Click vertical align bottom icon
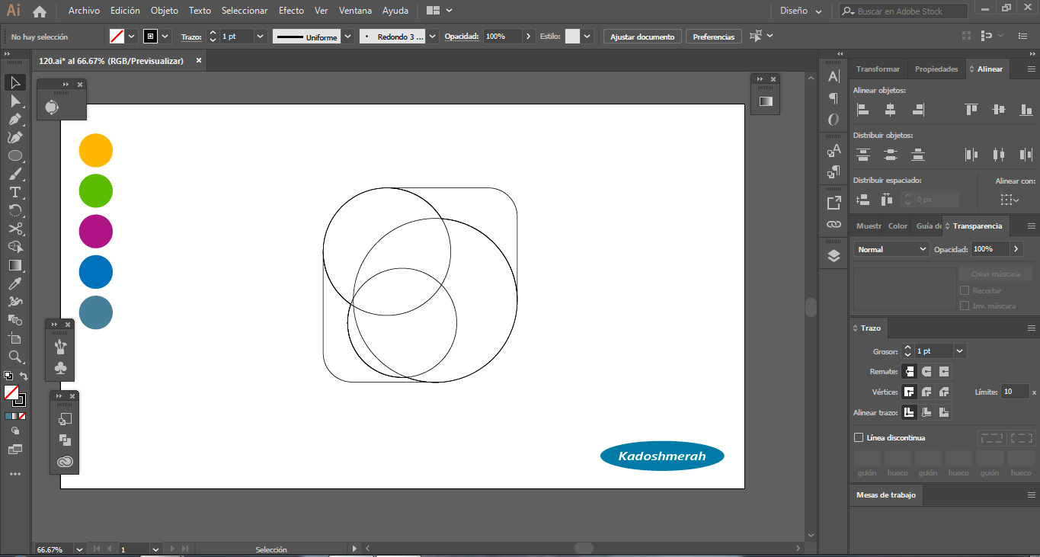1040x557 pixels. click(x=1026, y=110)
